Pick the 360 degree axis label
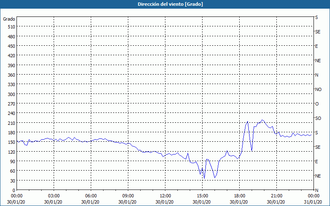Image resolution: width=330 pixels, height=206 pixels. pos(12,75)
